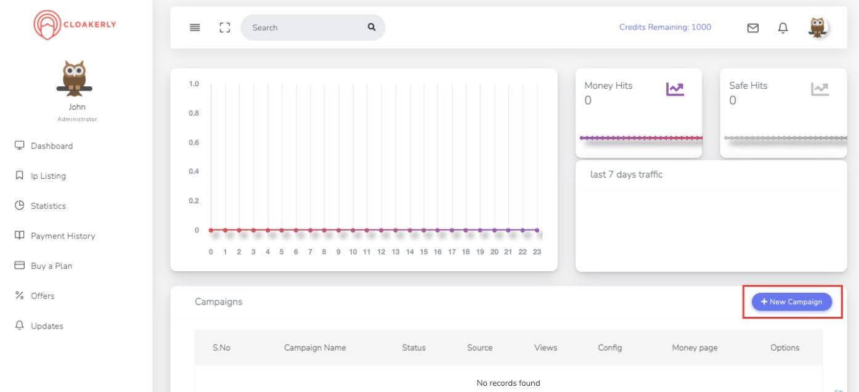Click the search magnifier icon
The width and height of the screenshot is (859, 392).
pyautogui.click(x=372, y=27)
